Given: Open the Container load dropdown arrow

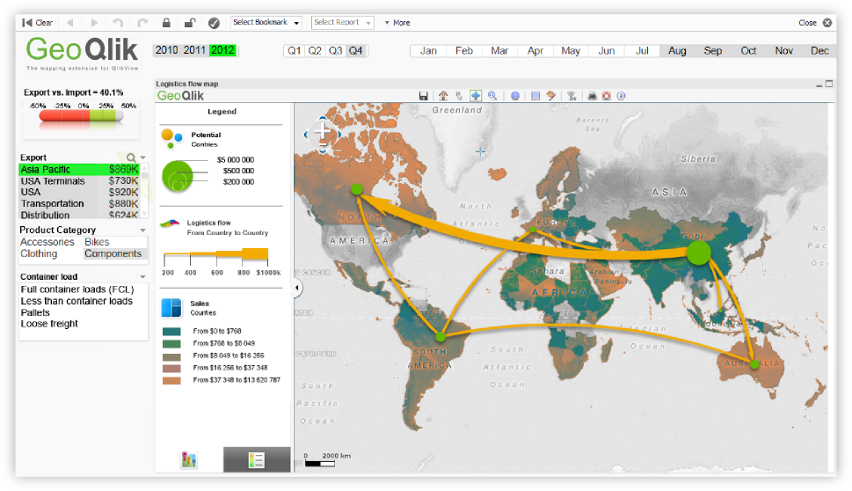Looking at the screenshot, I should click(x=143, y=277).
